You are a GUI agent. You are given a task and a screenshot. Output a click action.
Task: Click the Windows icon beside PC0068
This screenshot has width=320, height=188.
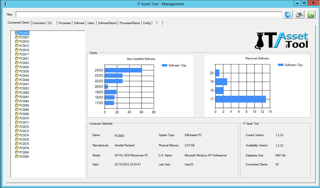click(17, 114)
